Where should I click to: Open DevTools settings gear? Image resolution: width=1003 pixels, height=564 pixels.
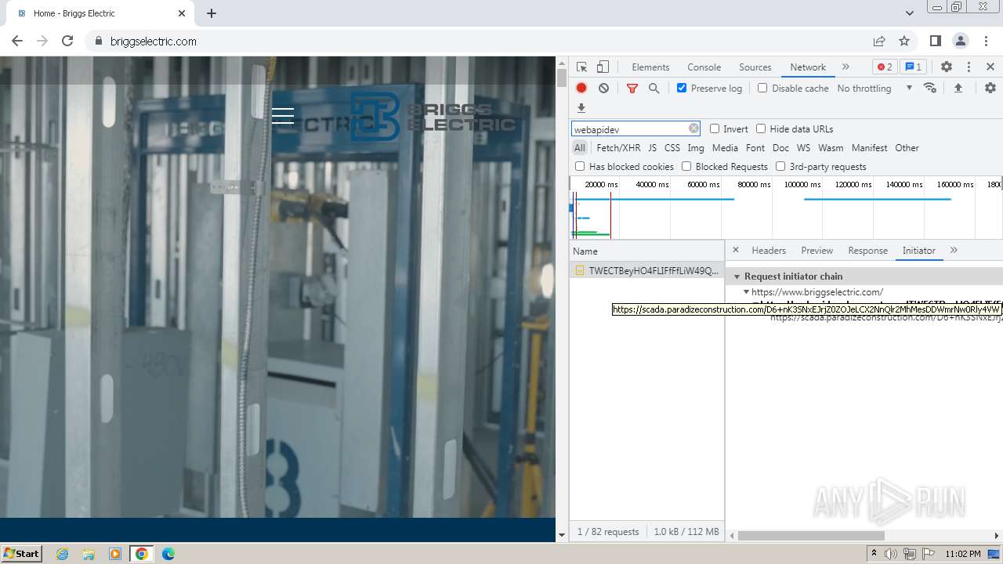point(946,67)
